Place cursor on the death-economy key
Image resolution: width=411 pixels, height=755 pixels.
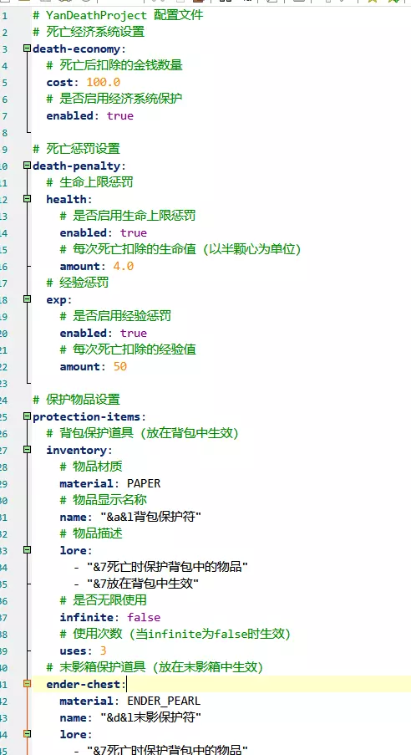pyautogui.click(x=79, y=49)
